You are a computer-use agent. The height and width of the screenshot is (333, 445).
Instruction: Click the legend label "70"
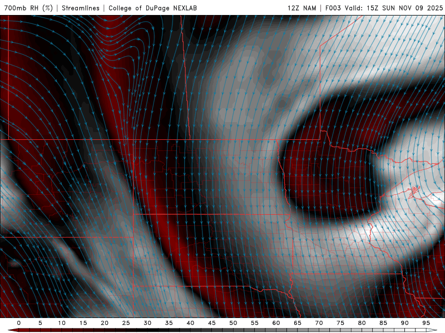coord(319,323)
